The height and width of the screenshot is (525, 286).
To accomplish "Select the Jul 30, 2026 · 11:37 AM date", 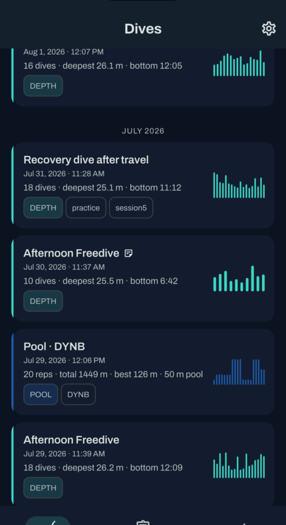I will point(64,267).
